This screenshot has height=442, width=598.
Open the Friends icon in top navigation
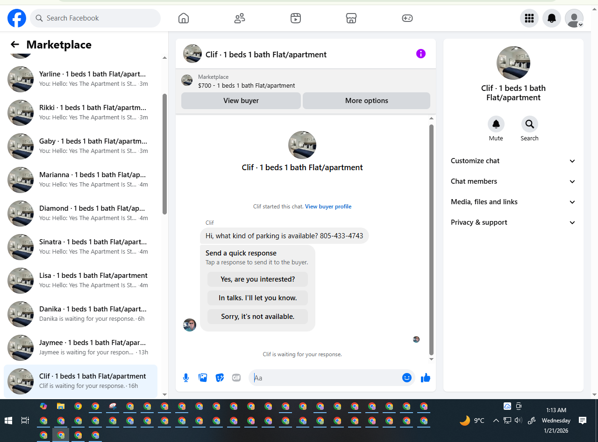pyautogui.click(x=240, y=18)
